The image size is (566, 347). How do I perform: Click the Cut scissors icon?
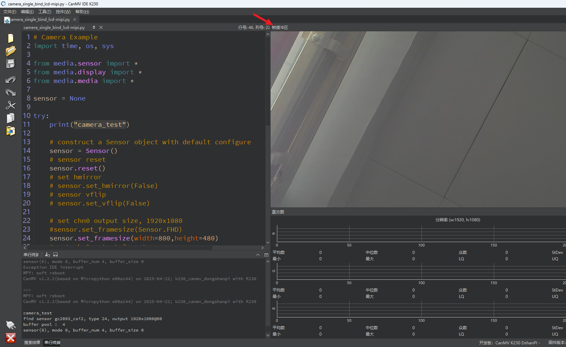click(11, 105)
